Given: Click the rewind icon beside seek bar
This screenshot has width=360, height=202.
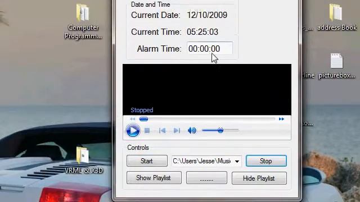Looking at the screenshot, I should (133, 119).
